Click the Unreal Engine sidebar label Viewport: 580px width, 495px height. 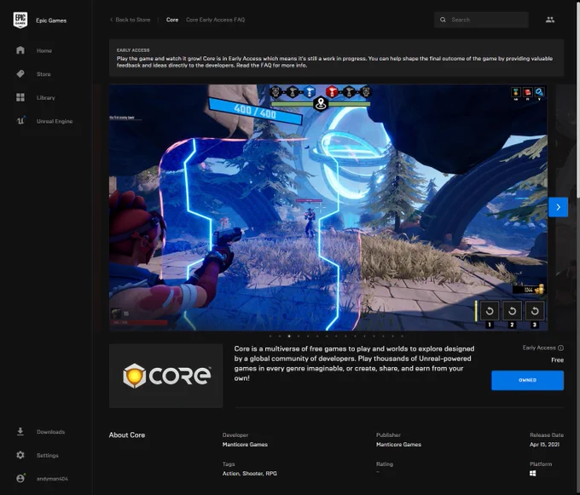click(x=55, y=121)
